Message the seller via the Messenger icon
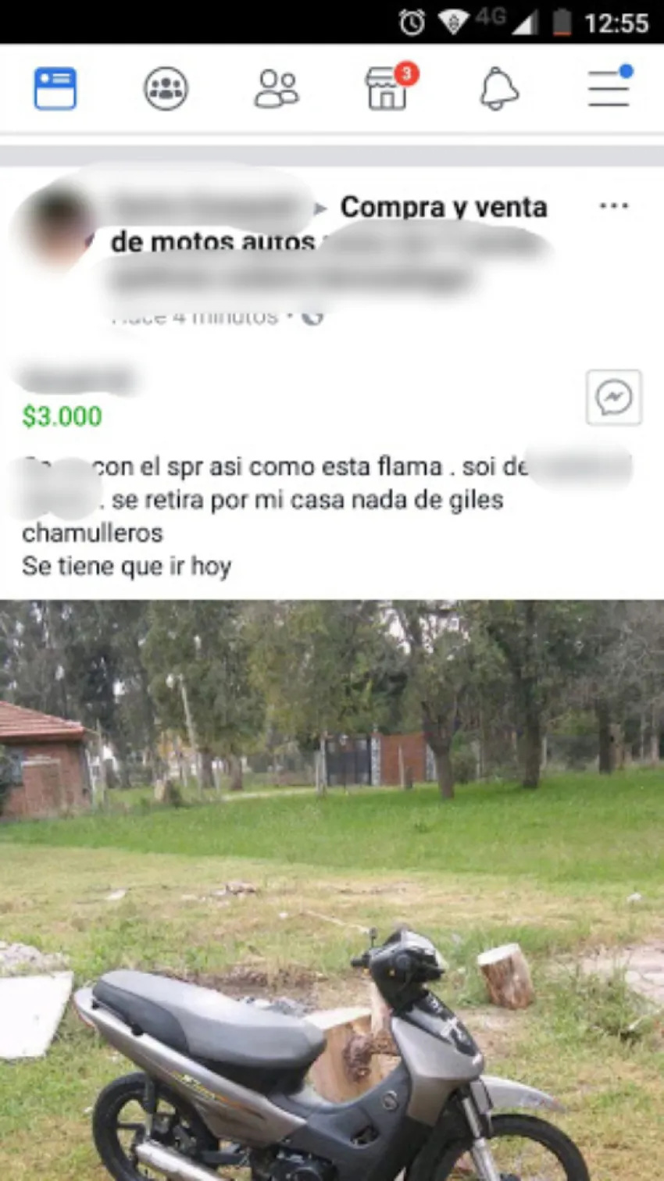The image size is (664, 1181). (x=614, y=398)
